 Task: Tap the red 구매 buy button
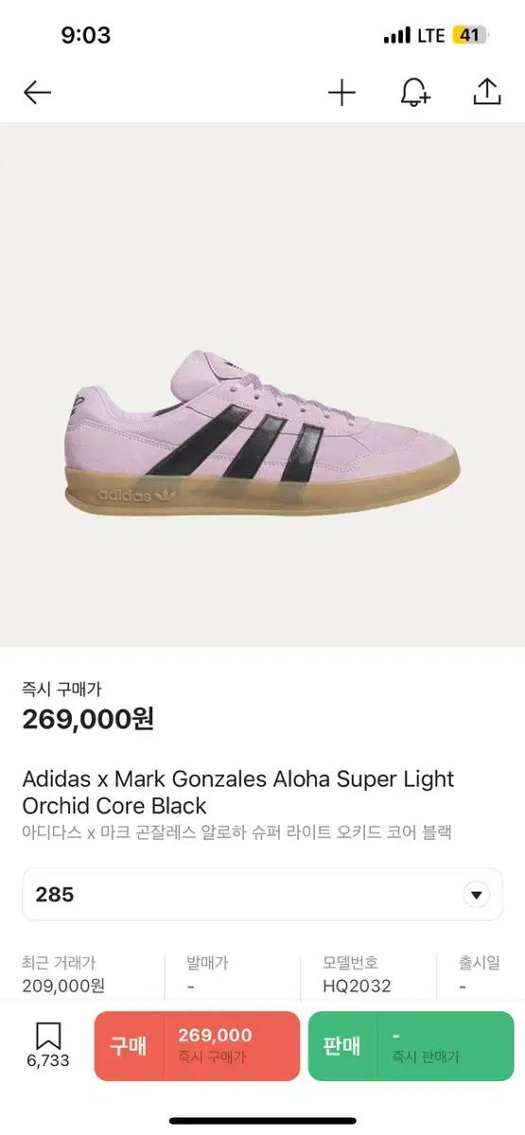pos(197,1046)
